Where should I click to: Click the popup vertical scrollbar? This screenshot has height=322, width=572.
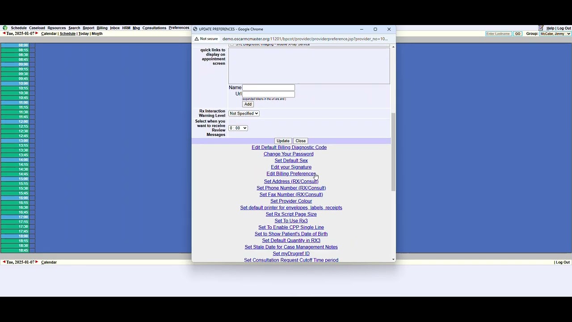(x=393, y=152)
